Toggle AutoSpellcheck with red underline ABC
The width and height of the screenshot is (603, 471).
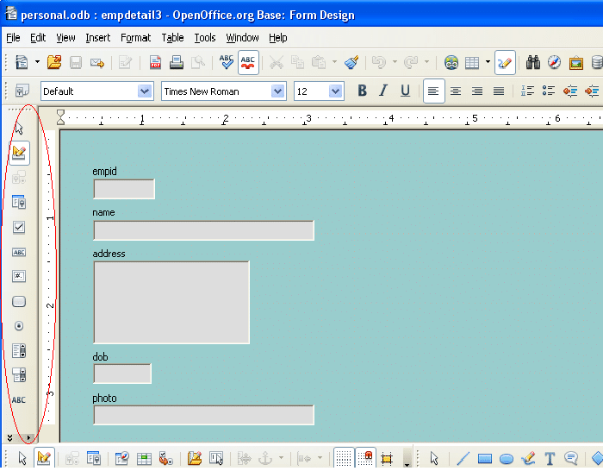click(249, 62)
